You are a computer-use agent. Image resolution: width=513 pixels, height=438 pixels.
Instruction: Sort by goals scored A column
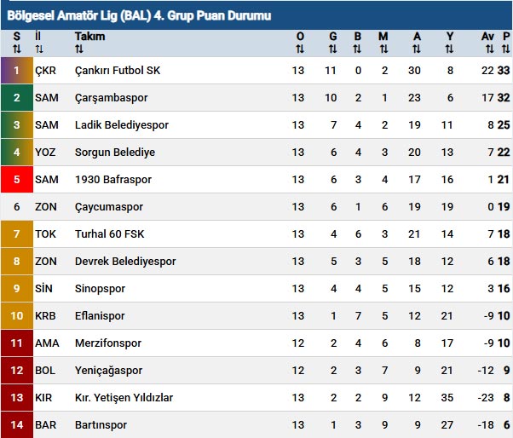417,43
